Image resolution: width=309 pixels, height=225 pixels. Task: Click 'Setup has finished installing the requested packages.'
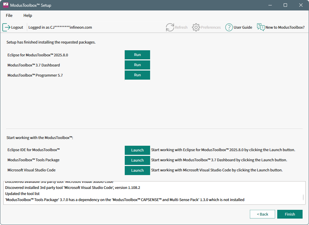click(51, 42)
